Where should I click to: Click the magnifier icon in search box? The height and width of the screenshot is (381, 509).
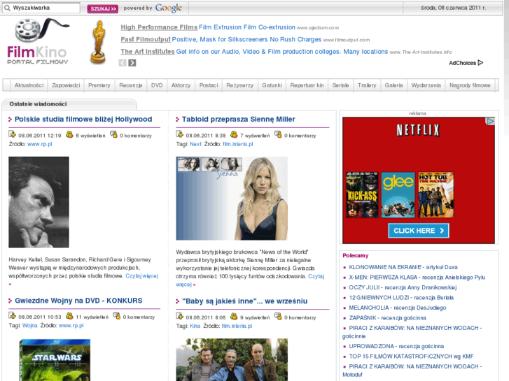[x=7, y=8]
